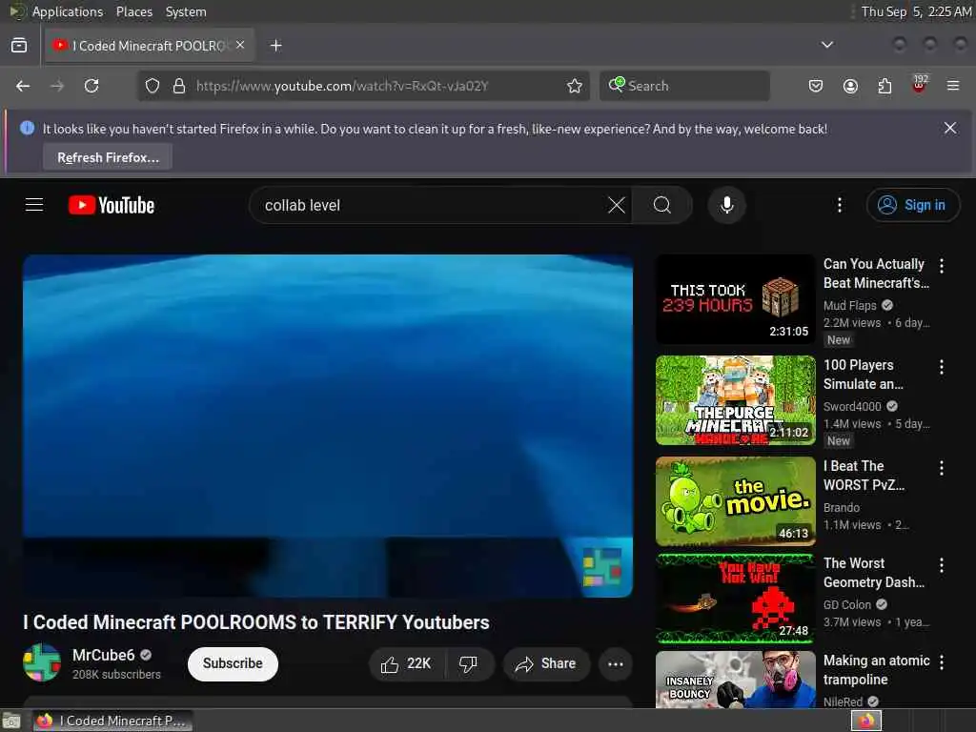Open a new tab with plus
This screenshot has width=976, height=732.
coord(275,46)
